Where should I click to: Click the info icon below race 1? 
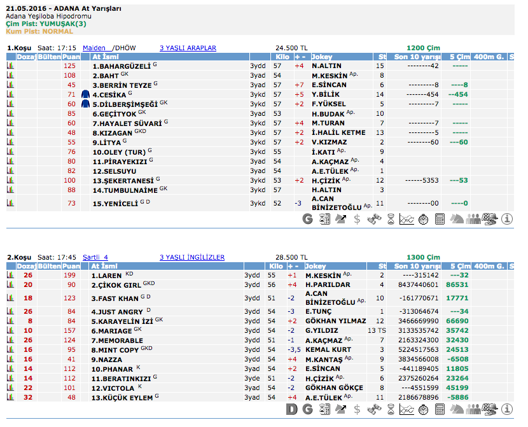pyautogui.click(x=507, y=220)
